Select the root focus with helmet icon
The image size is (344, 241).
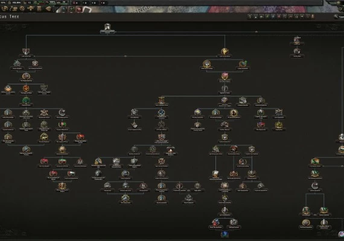[x=107, y=27]
